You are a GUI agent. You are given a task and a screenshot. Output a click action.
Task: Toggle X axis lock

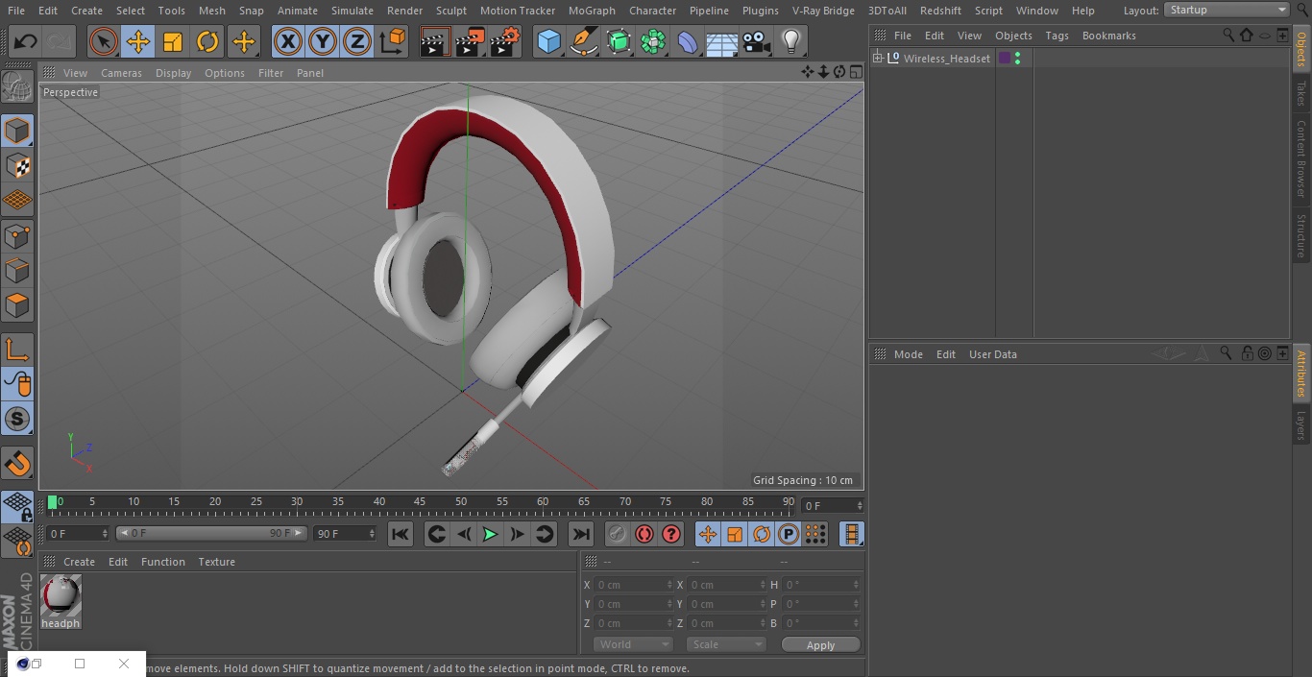point(288,41)
